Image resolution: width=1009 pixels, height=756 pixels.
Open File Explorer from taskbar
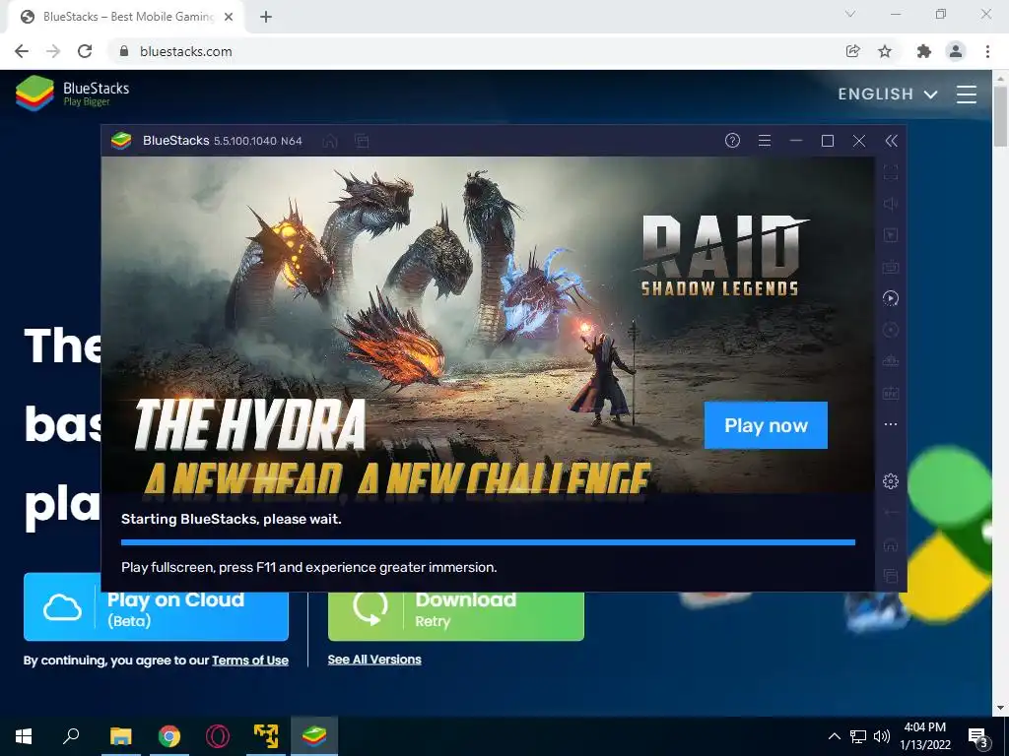pyautogui.click(x=120, y=736)
